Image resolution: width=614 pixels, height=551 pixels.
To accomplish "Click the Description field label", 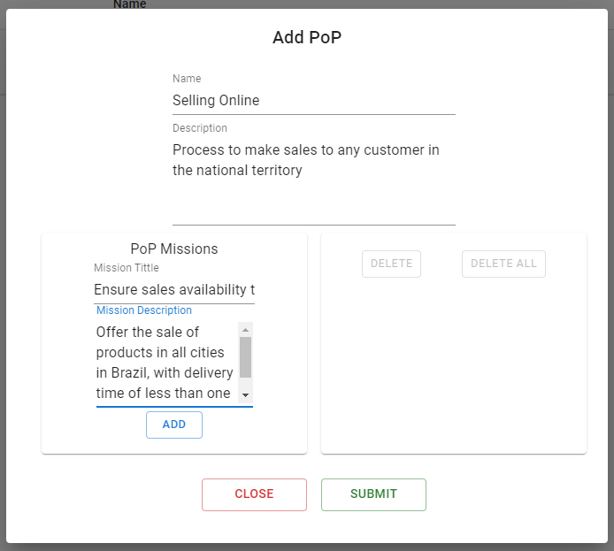I will point(200,128).
